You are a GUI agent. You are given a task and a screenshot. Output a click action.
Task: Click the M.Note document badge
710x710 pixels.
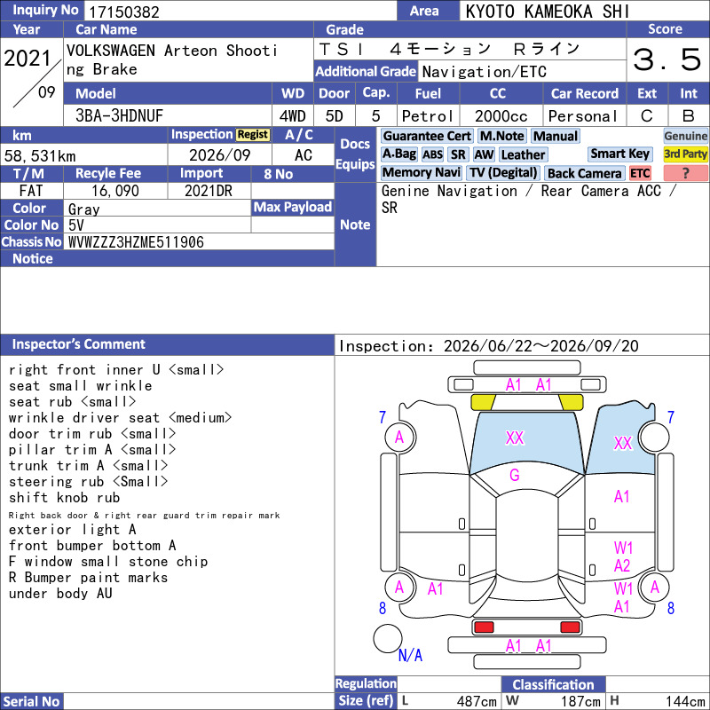click(x=501, y=136)
